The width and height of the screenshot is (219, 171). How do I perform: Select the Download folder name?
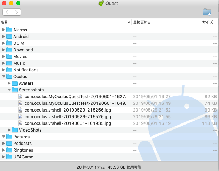23,50
